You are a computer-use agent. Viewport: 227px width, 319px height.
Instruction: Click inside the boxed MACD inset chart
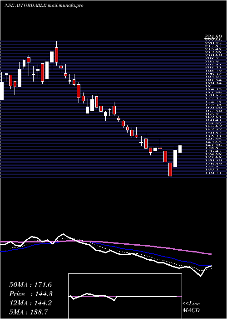tap(125, 296)
